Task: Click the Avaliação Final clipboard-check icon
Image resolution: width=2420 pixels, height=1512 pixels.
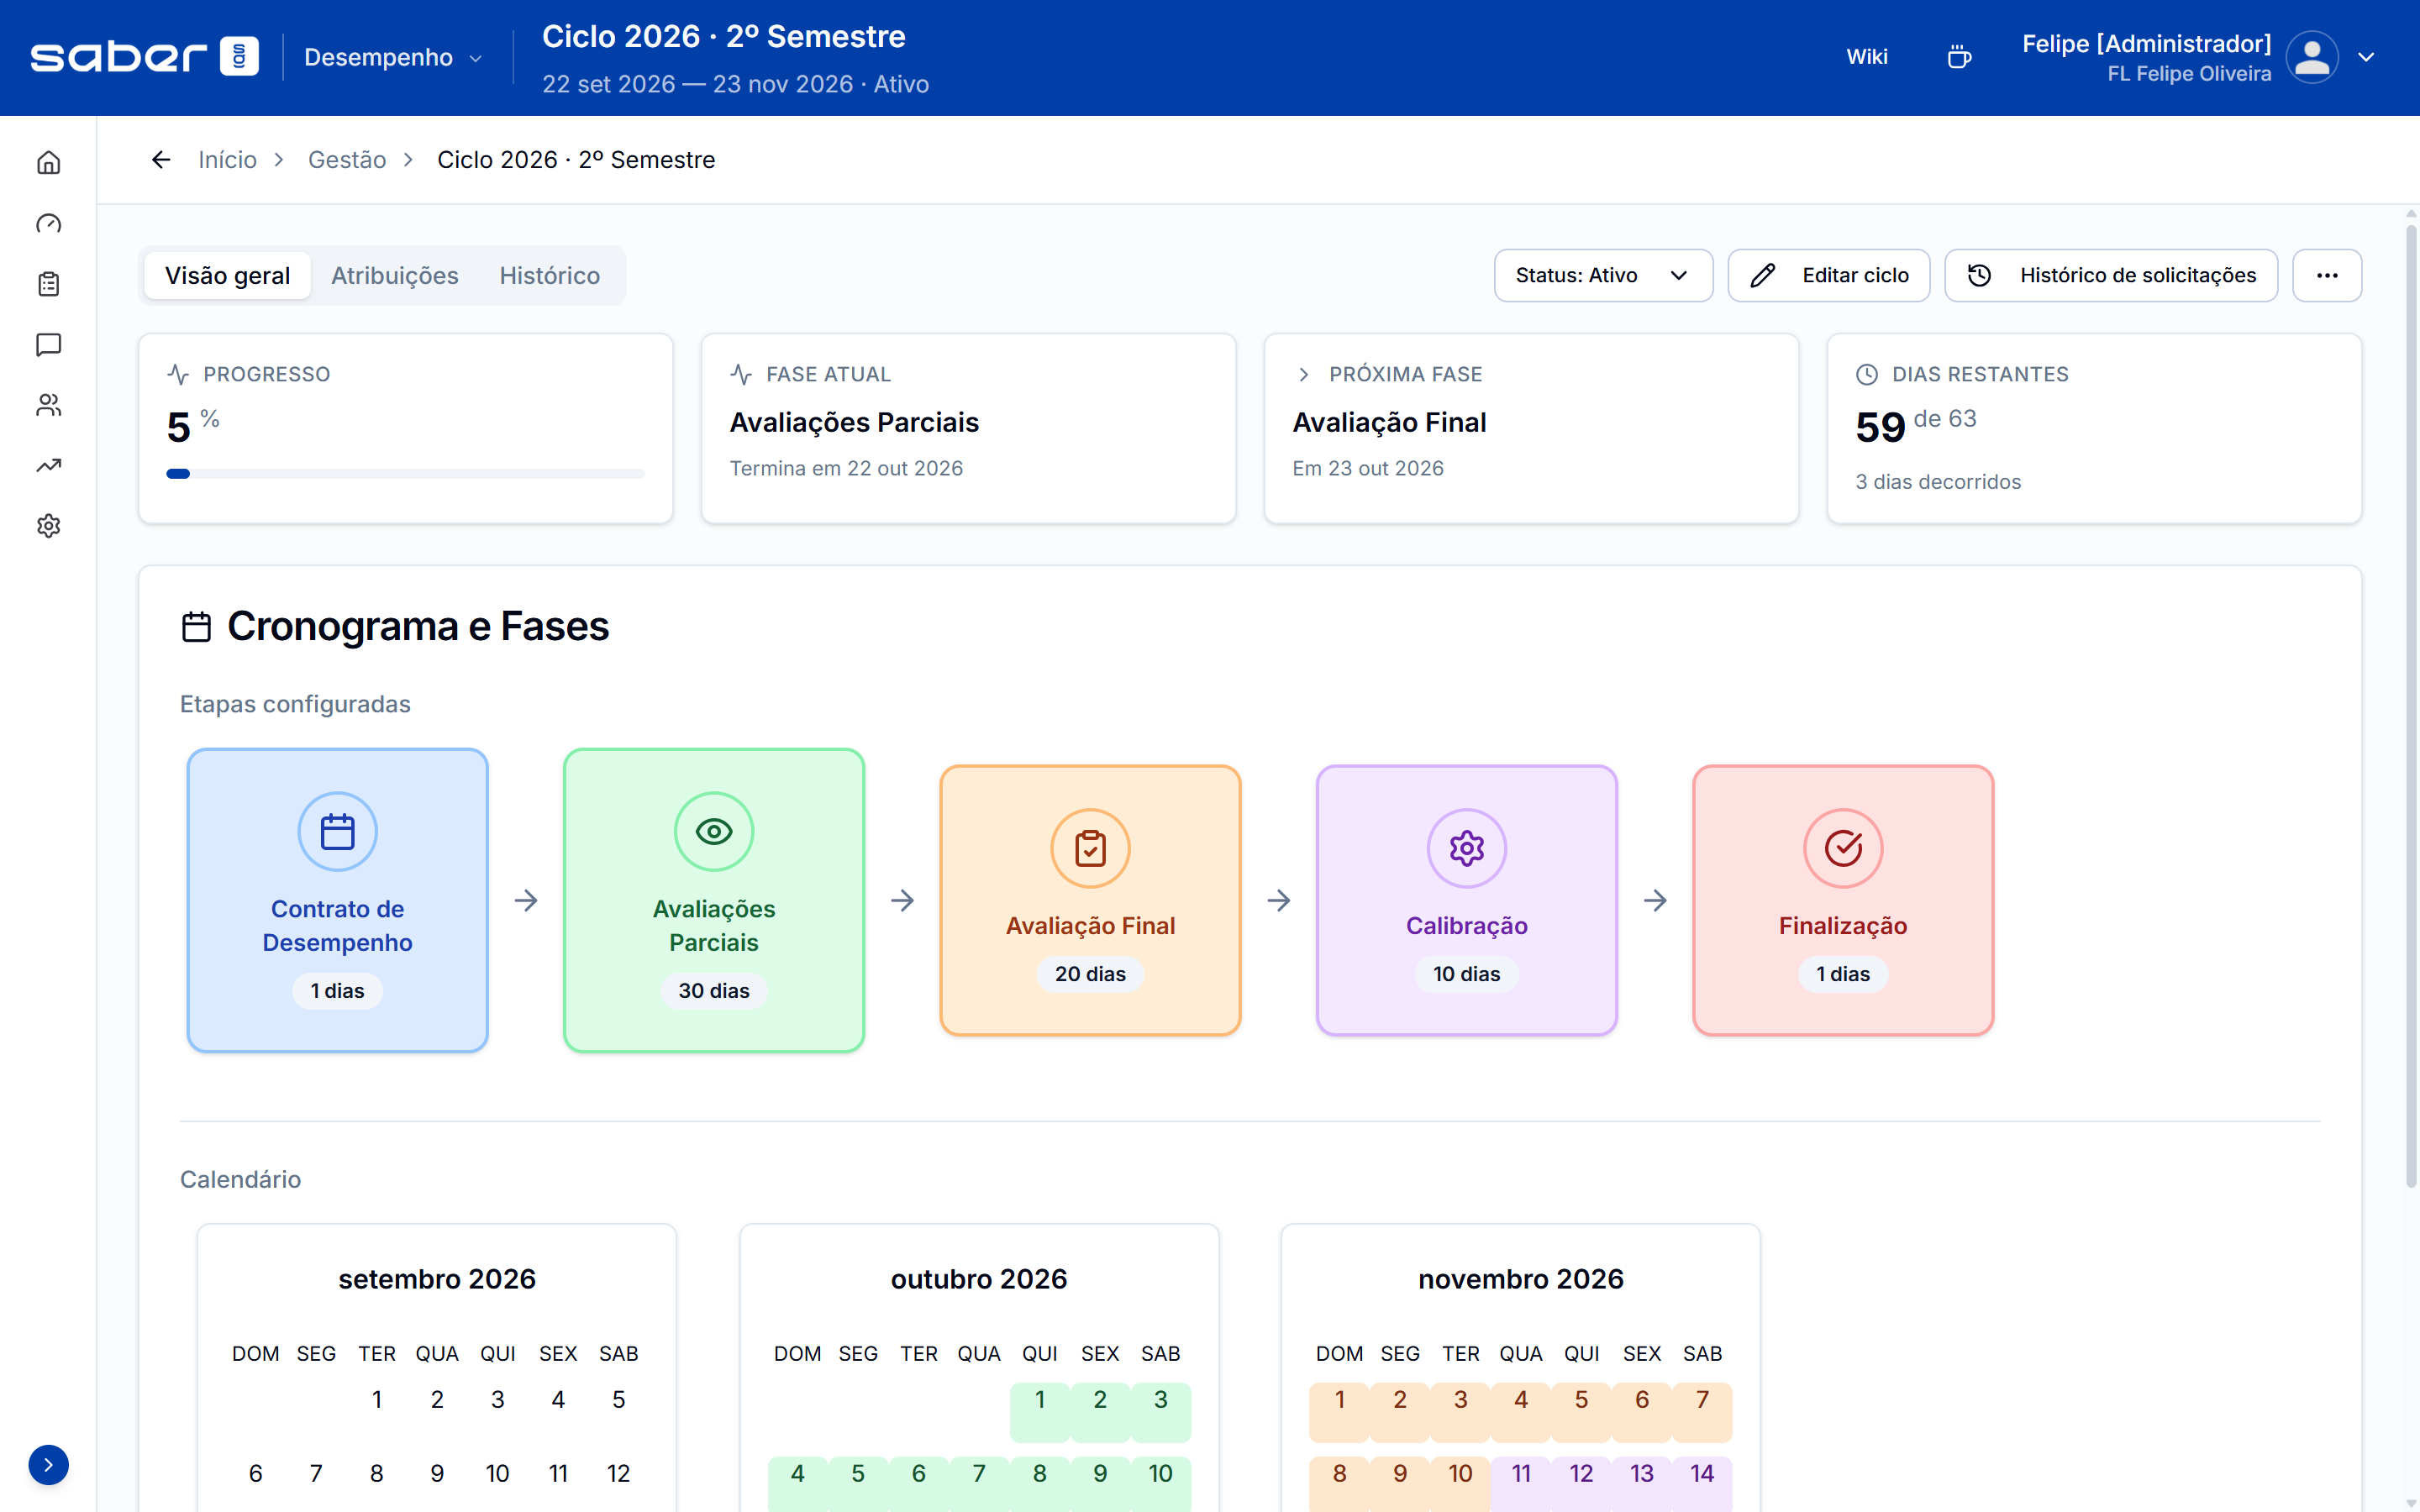Action: [x=1090, y=848]
